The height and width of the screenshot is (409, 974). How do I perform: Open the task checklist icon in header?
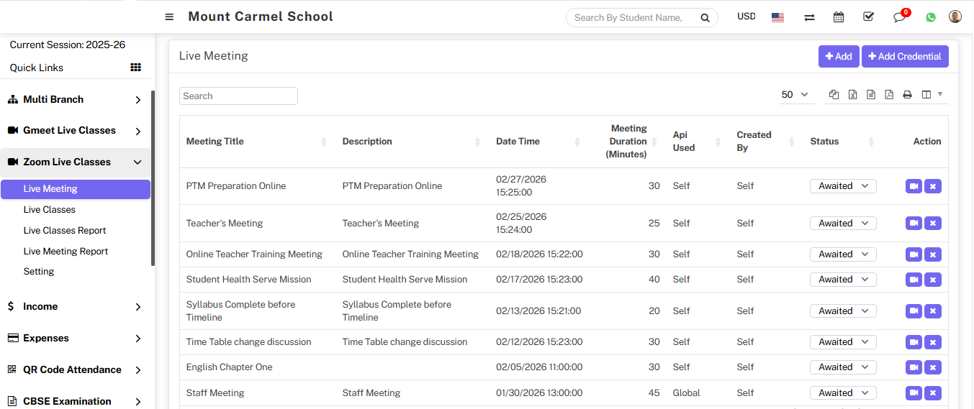coord(868,17)
